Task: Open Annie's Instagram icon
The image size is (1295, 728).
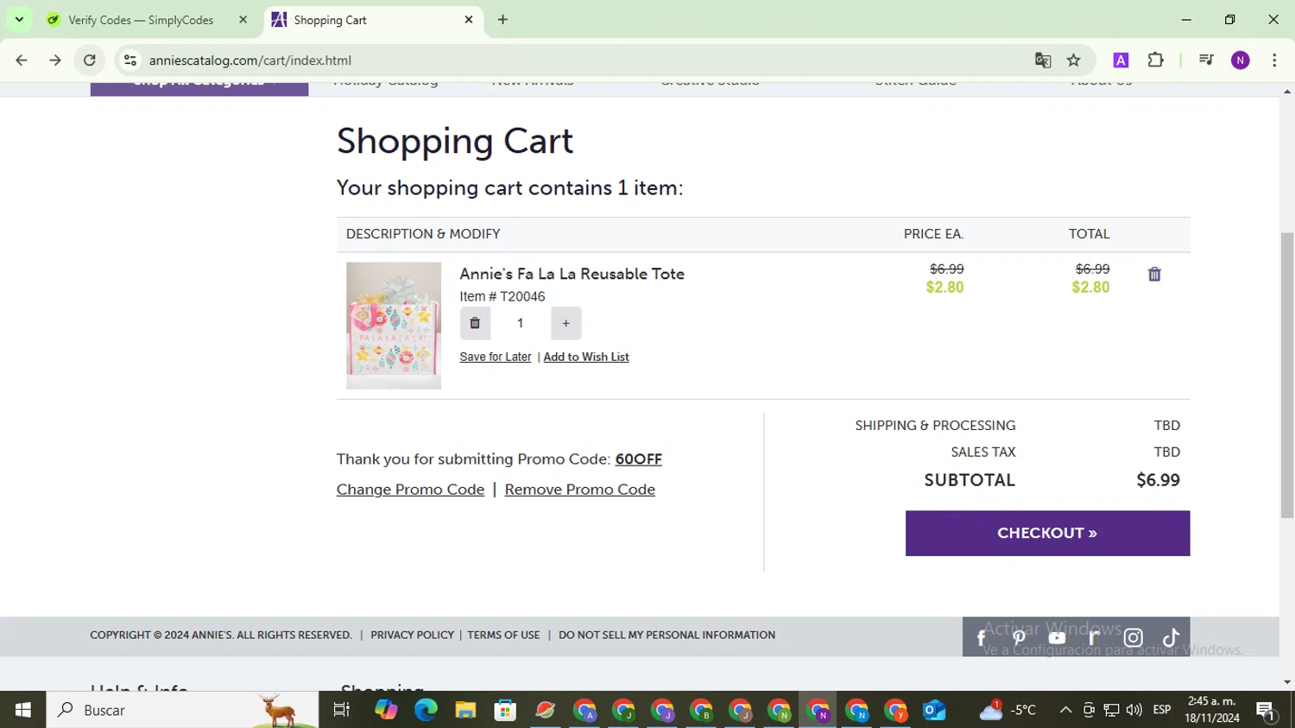Action: [x=1133, y=637]
